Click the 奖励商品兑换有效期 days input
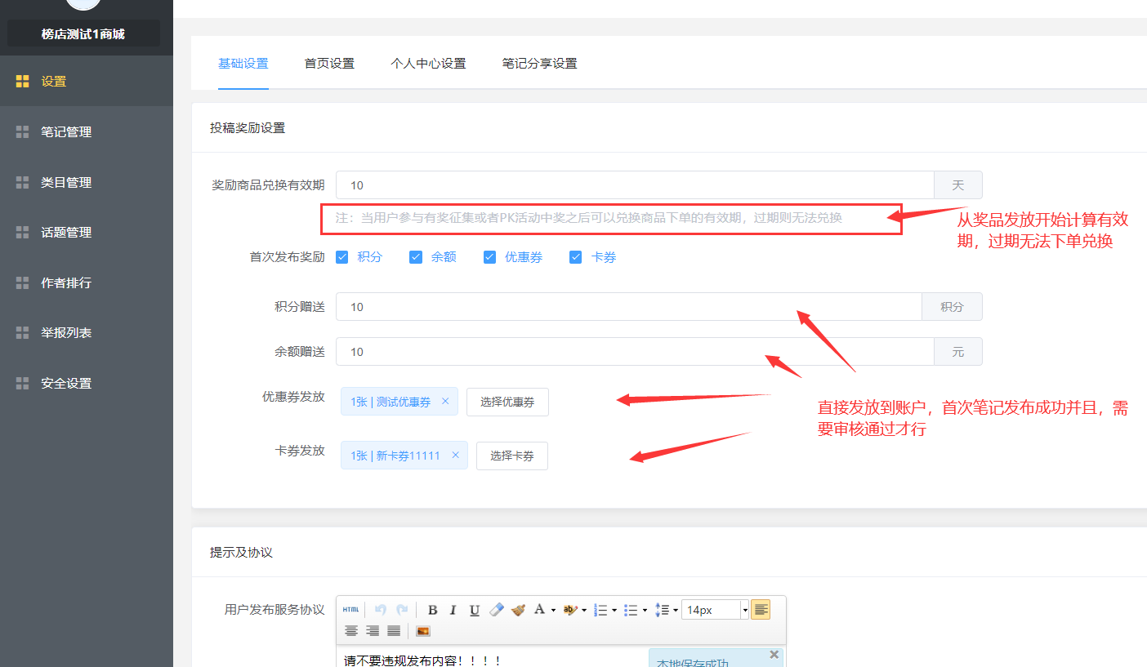This screenshot has width=1147, height=667. (635, 185)
